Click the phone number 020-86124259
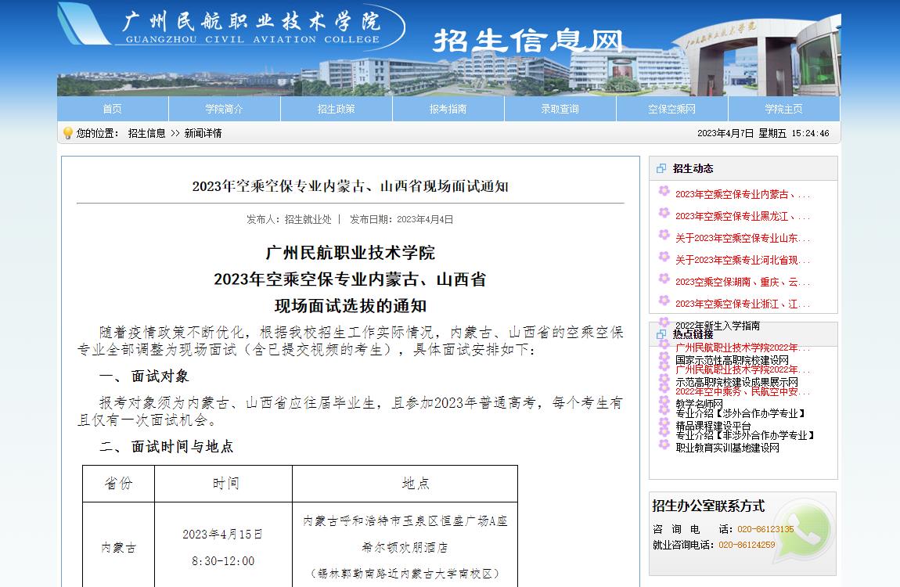This screenshot has height=587, width=900. tap(747, 545)
